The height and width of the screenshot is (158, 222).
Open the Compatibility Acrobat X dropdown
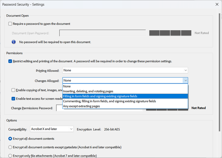pos(52,129)
